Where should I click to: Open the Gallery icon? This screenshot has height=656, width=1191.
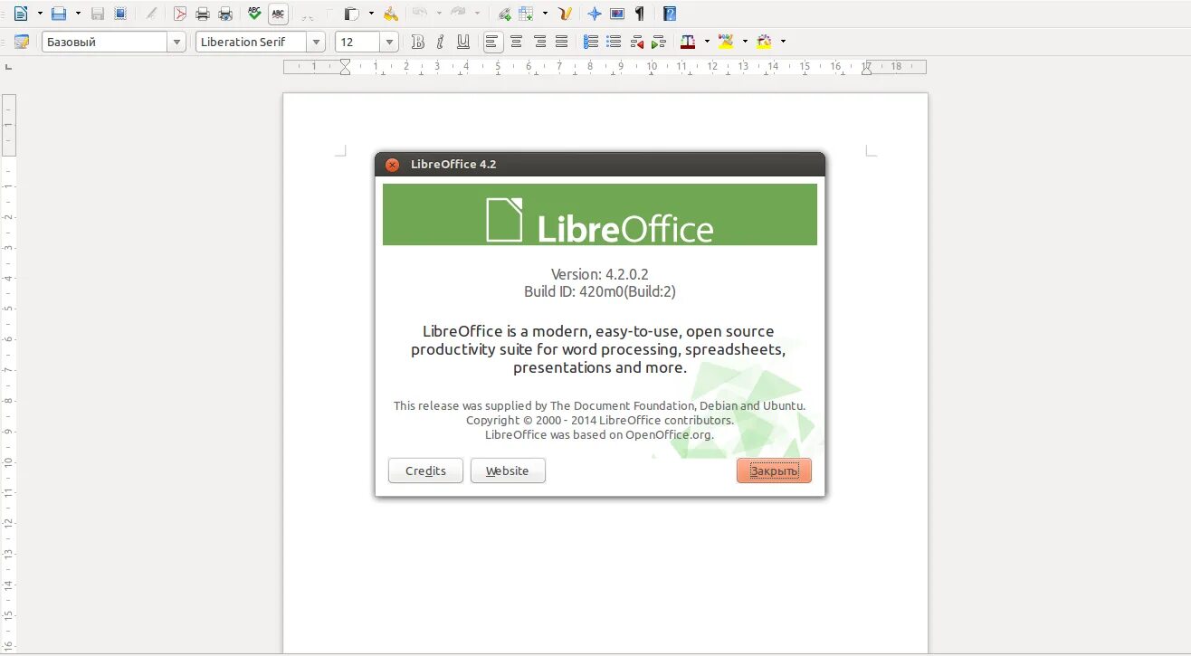[617, 14]
